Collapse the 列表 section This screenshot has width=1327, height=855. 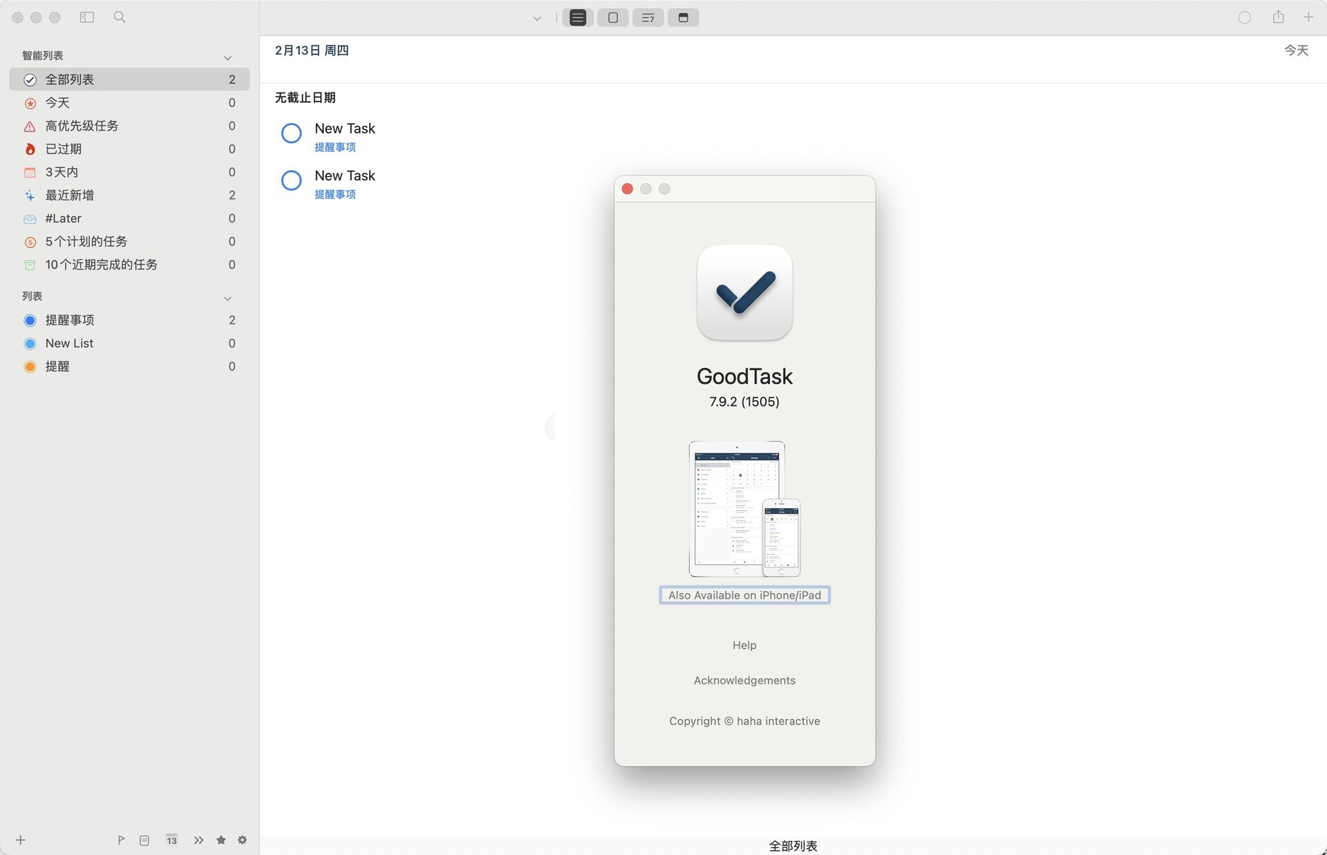227,299
